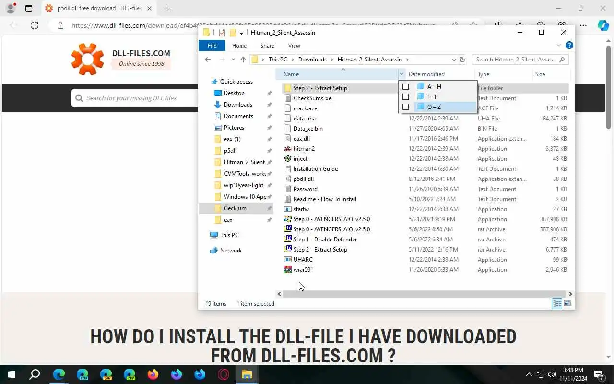Select Downloads in the navigation pane

click(x=238, y=105)
